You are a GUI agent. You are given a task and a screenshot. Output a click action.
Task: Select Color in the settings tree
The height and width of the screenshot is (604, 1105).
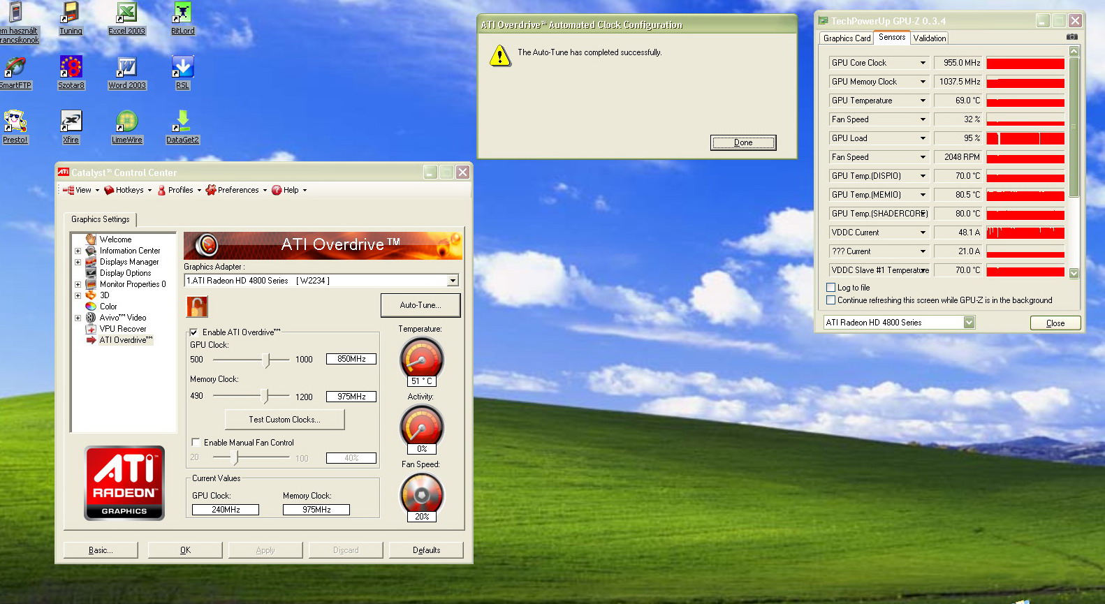[108, 307]
